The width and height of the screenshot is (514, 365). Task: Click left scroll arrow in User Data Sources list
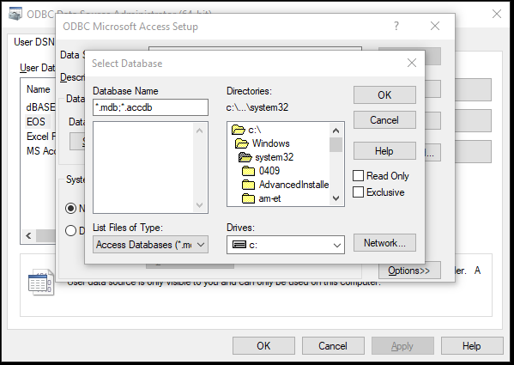click(28, 236)
